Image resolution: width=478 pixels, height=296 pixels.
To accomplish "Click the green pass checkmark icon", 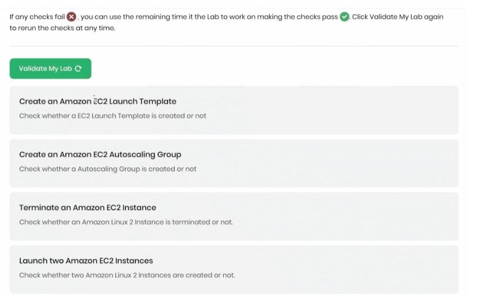I will click(345, 17).
